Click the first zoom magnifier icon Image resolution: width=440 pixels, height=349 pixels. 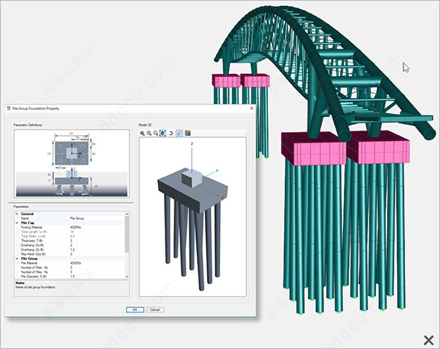point(142,133)
